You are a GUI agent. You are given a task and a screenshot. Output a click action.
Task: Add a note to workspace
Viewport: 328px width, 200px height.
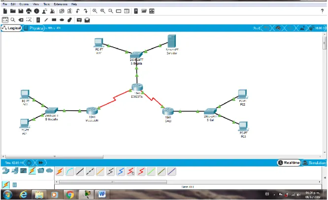[38, 20]
